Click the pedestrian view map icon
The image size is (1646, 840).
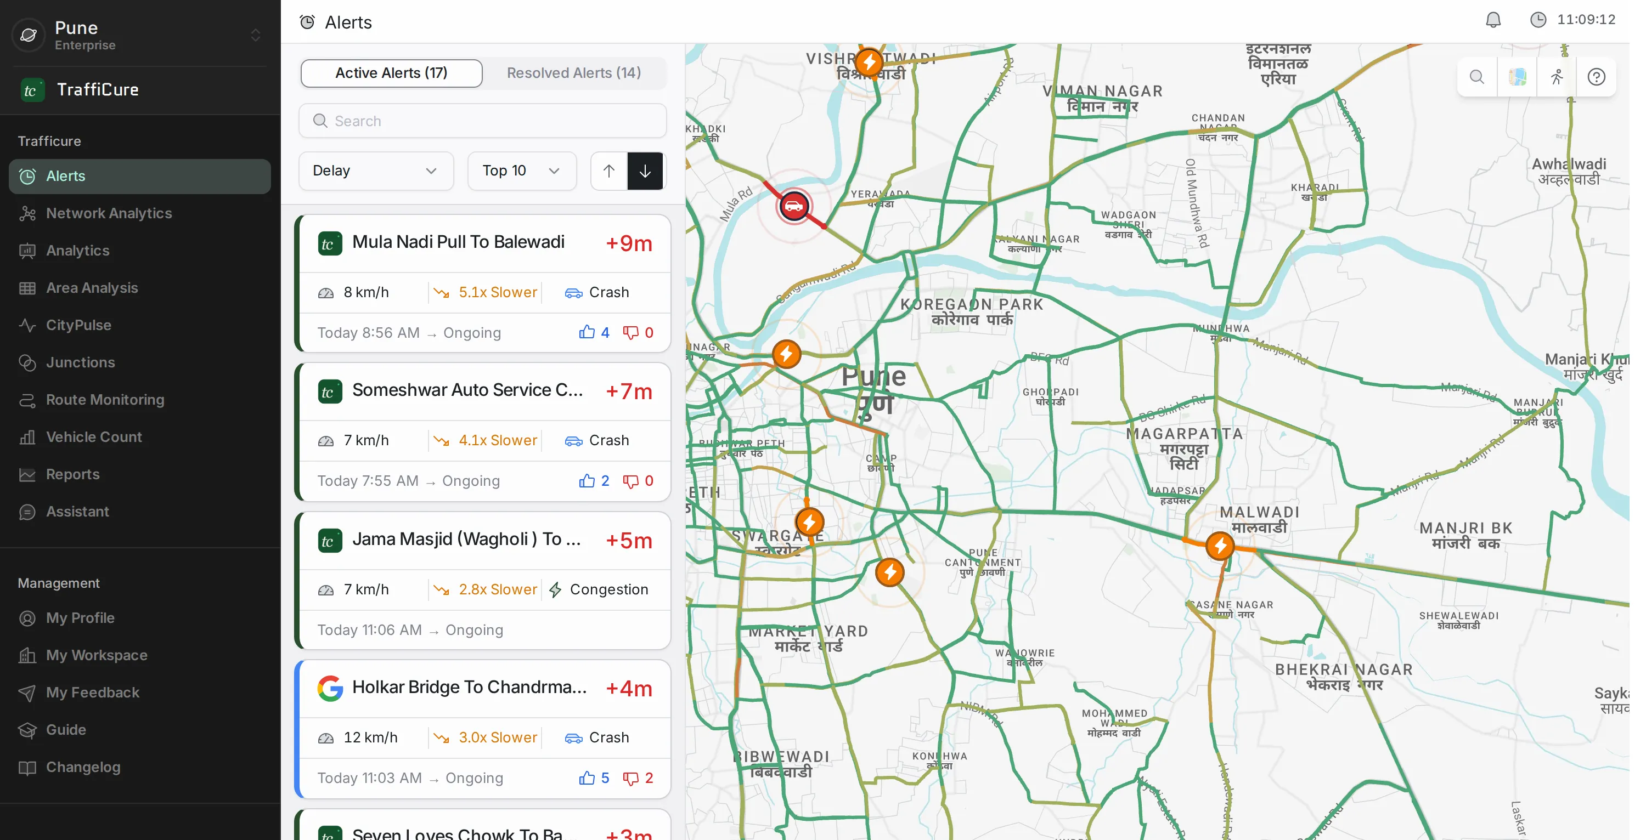(1557, 77)
